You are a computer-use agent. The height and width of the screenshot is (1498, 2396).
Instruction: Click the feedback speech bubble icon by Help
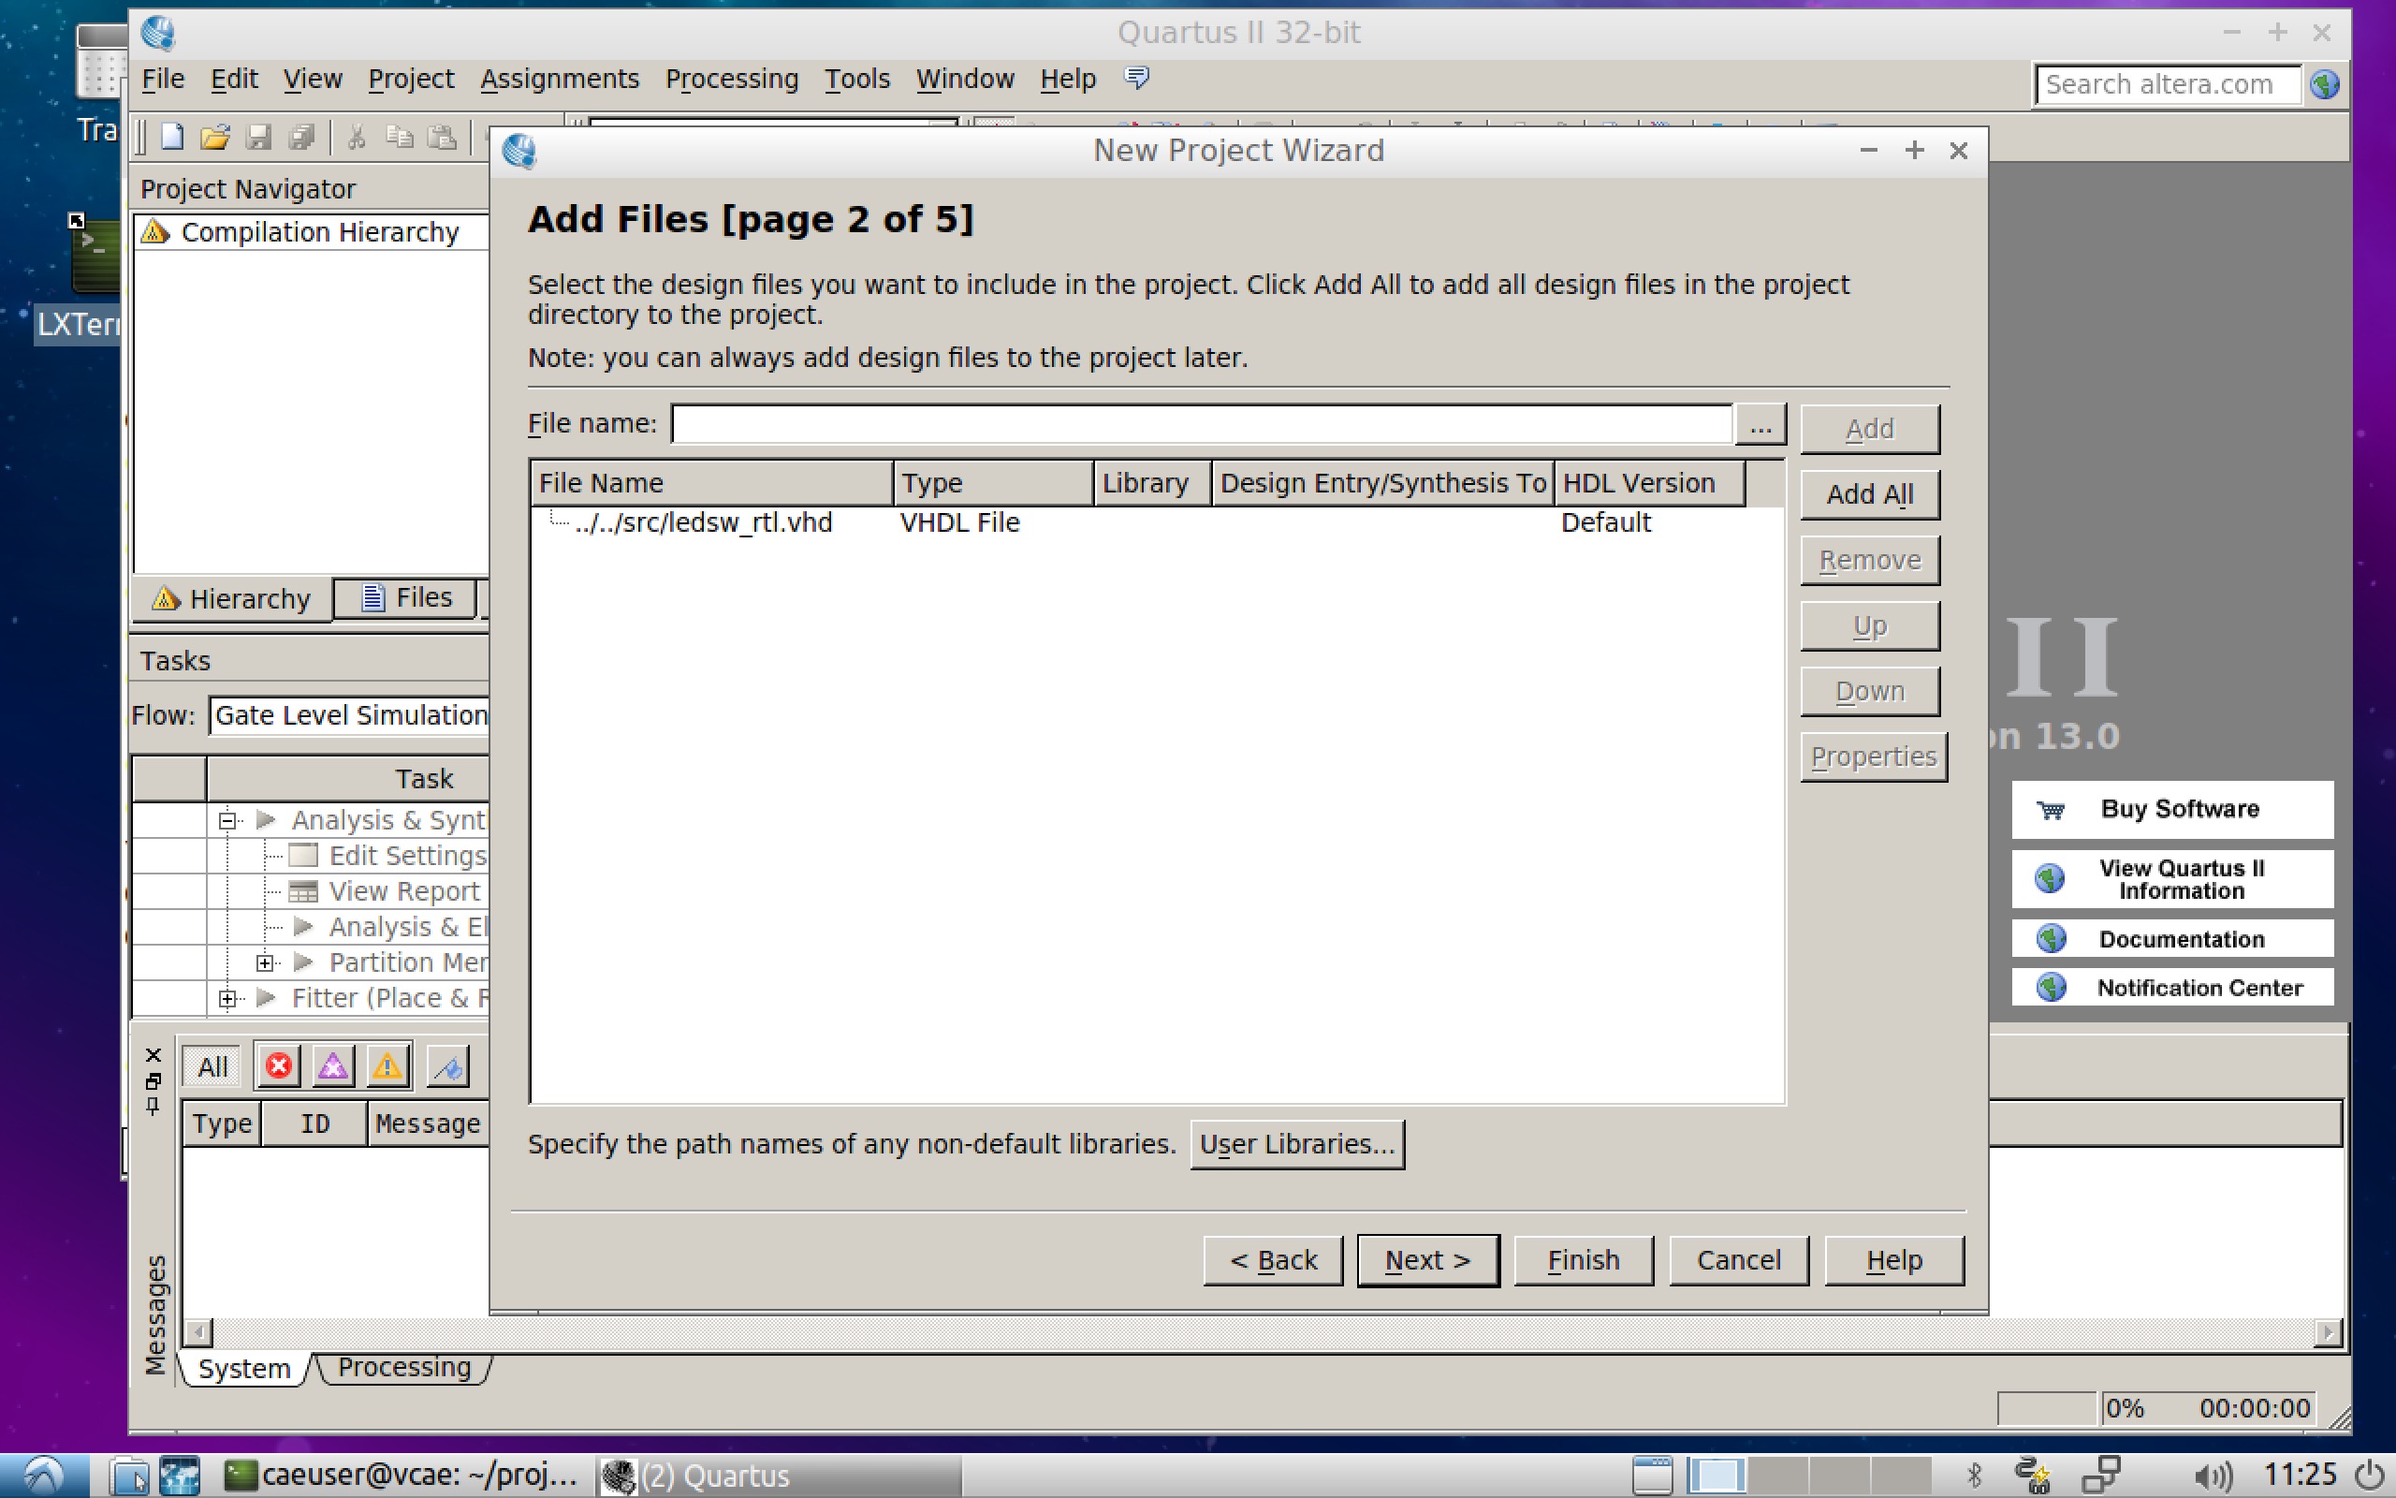click(x=1136, y=78)
